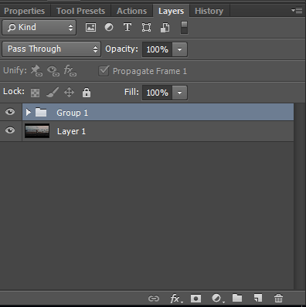The width and height of the screenshot is (306, 307).
Task: Click the Fill 100% value field
Action: 157,93
